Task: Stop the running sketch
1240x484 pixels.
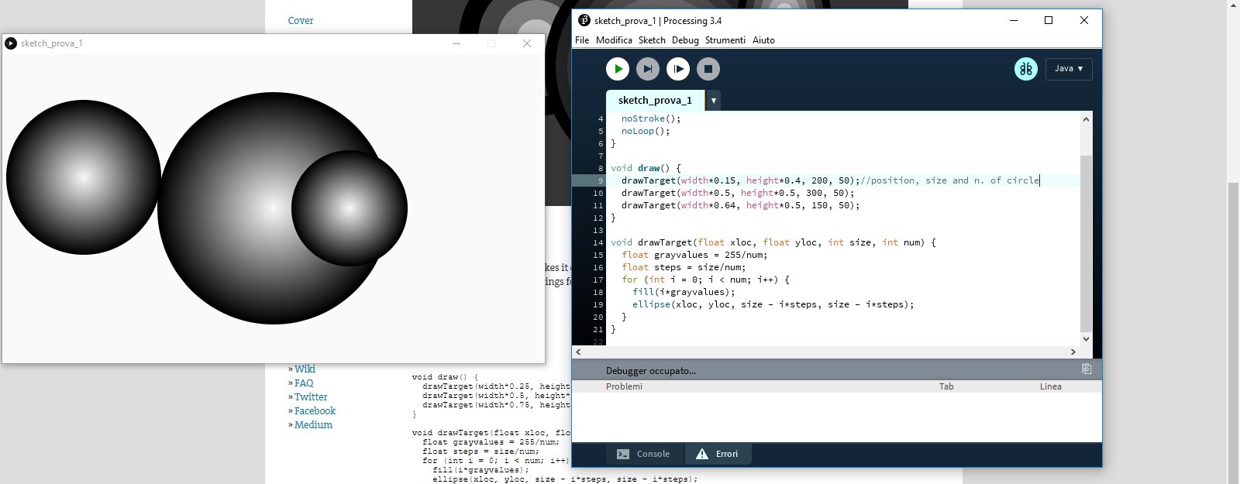Action: pos(708,69)
